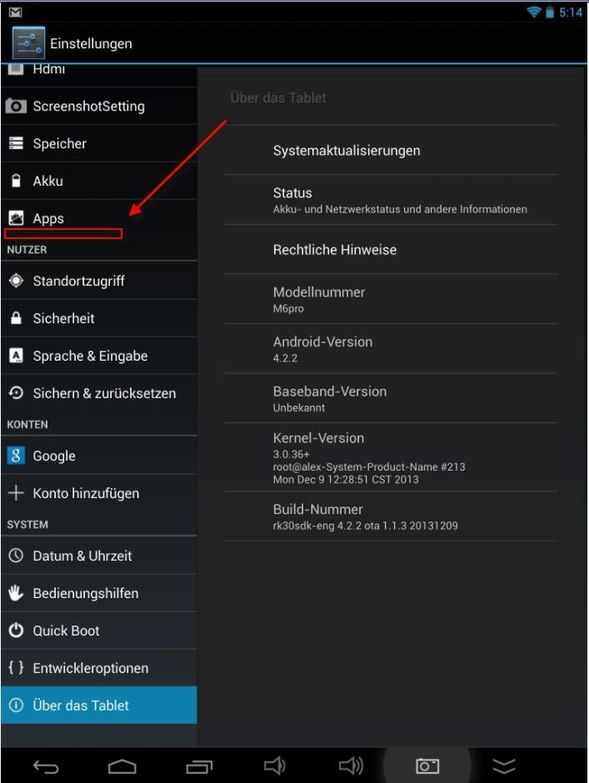Tap the Standortzugriff location icon
The image size is (589, 783).
16,281
